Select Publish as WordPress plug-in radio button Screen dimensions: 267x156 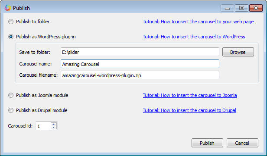11,37
